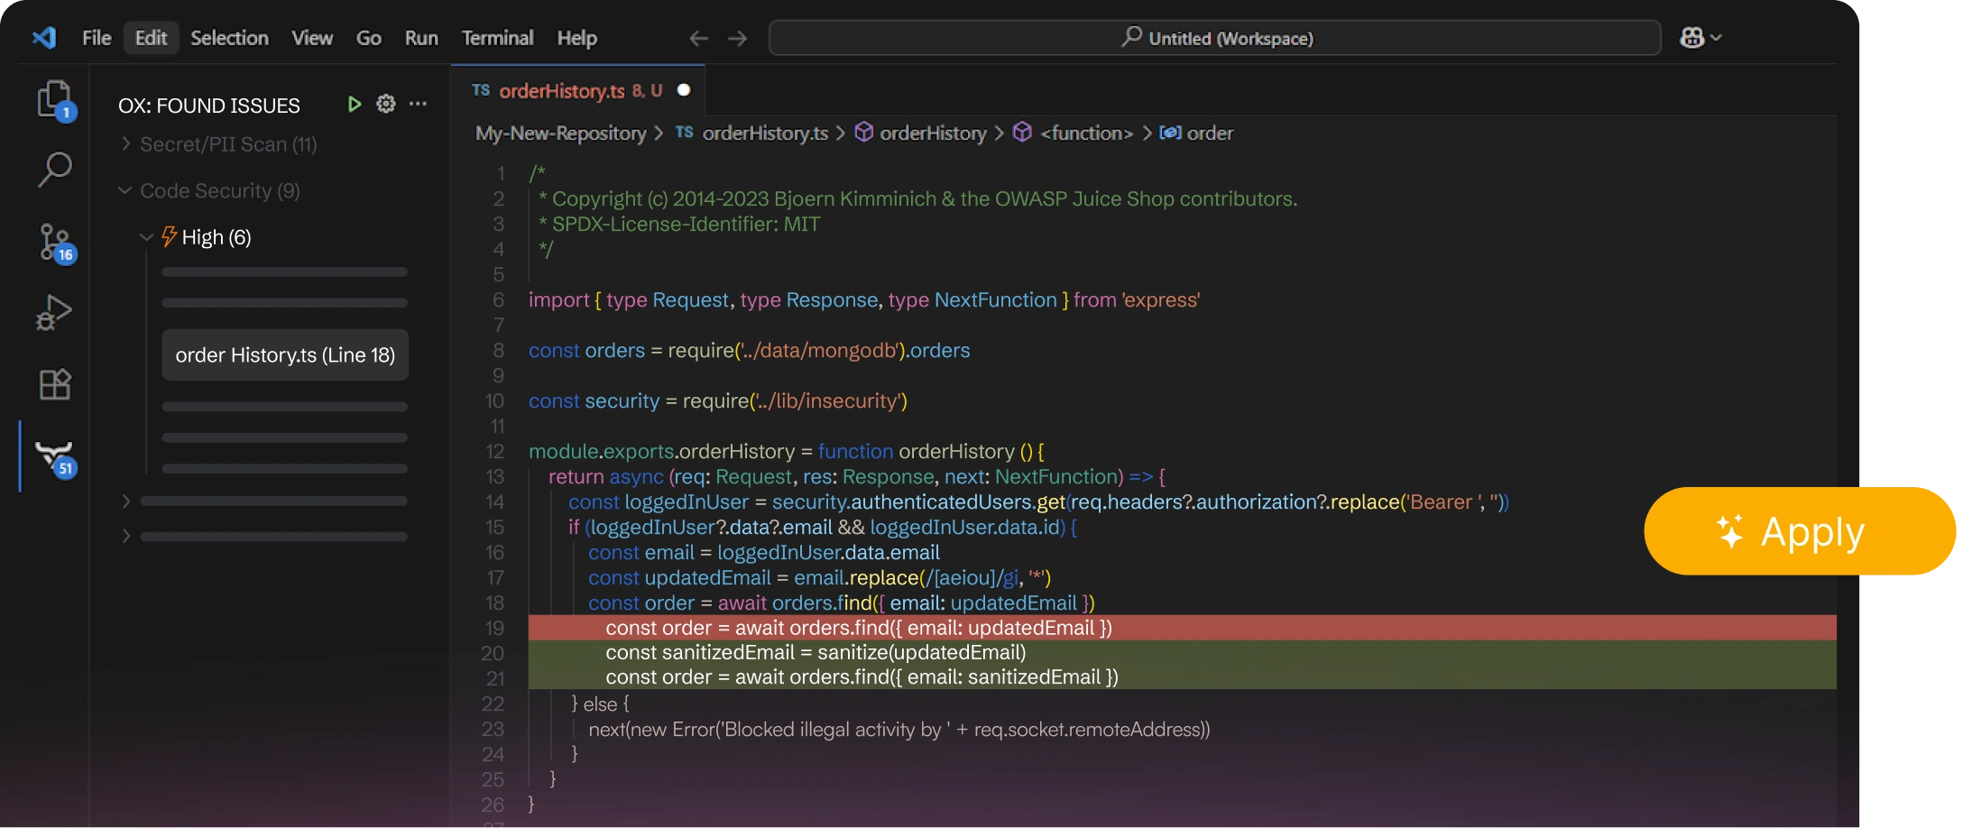Open the Copilot dropdown chevron
This screenshot has height=828, width=1963.
(x=1717, y=37)
